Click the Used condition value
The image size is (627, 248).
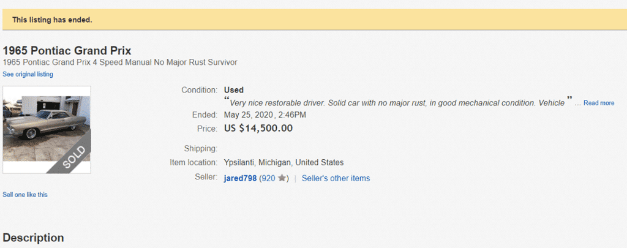(x=234, y=90)
